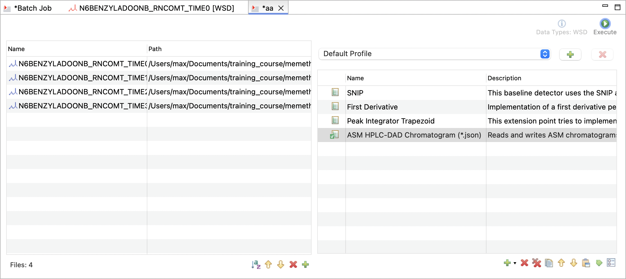Paste process methods from clipboard

click(x=586, y=263)
